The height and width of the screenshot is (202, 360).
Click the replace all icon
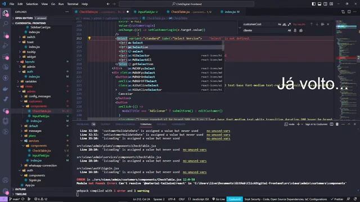301,30
